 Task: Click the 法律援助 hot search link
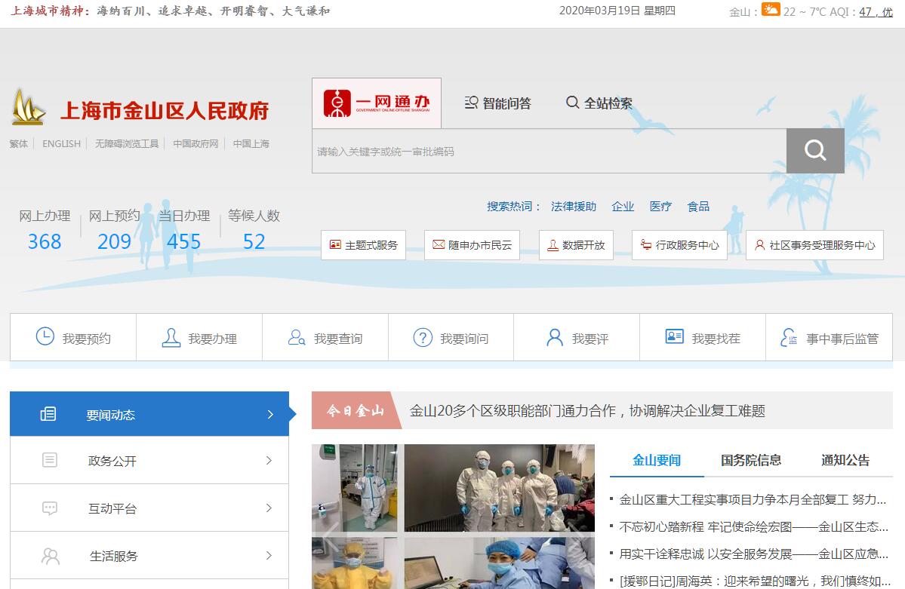[x=574, y=207]
